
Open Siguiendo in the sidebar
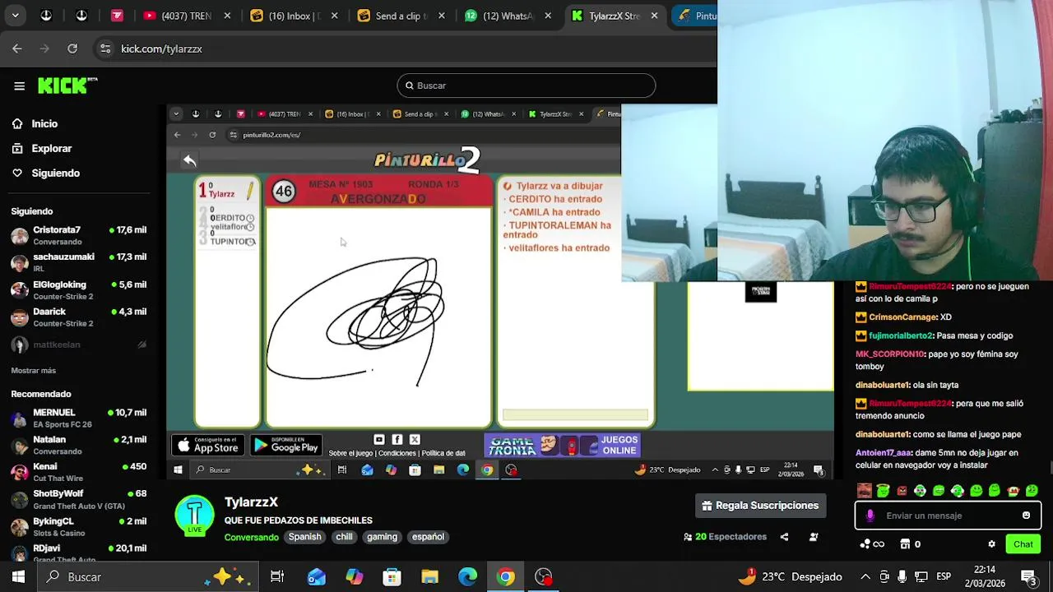pos(55,173)
